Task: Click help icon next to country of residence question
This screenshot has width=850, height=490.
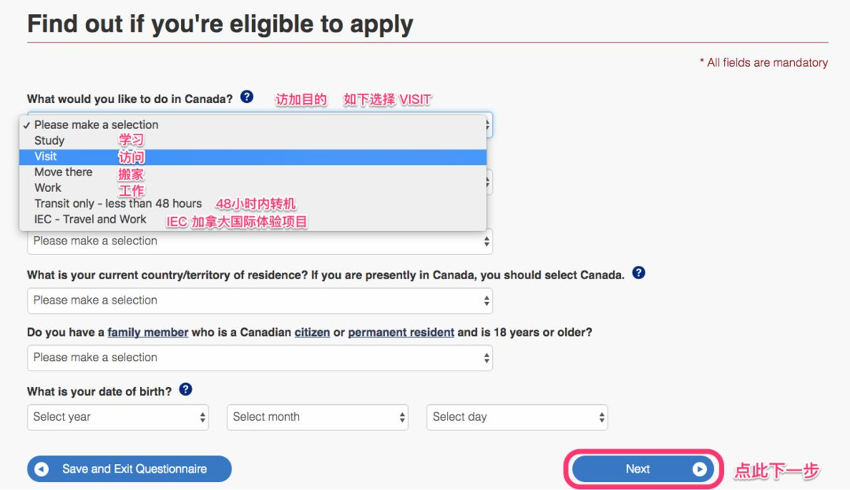Action: [x=639, y=274]
